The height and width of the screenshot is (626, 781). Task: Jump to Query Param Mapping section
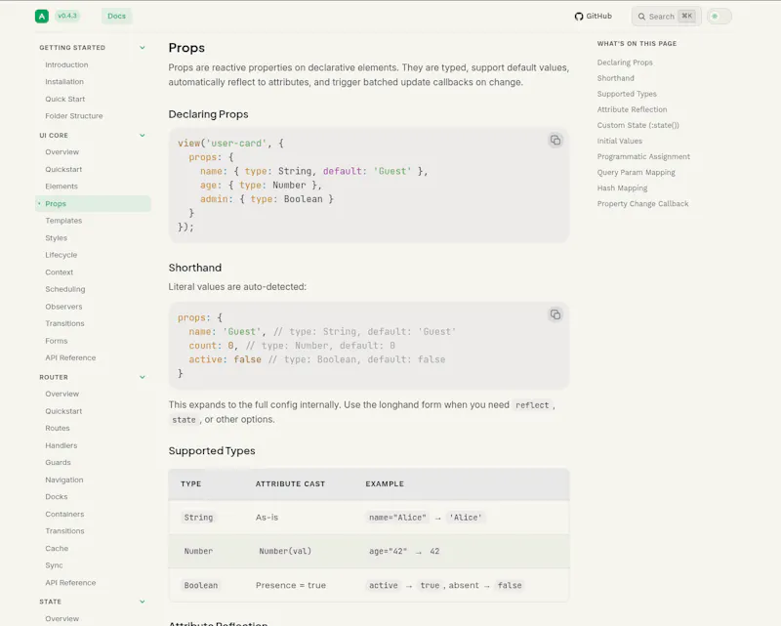coord(637,173)
